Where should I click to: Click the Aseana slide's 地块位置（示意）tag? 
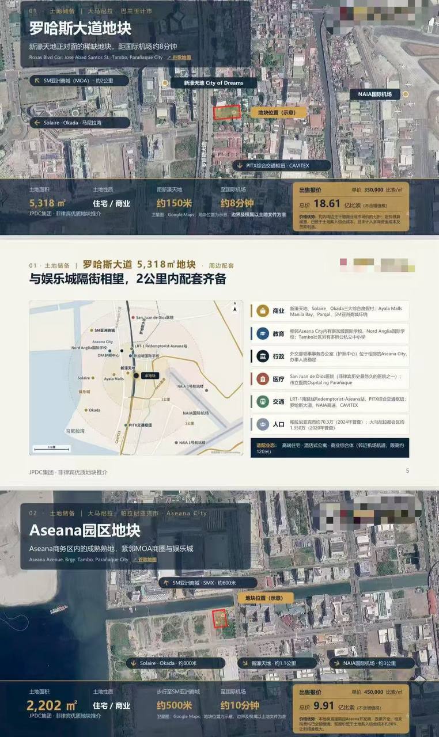264,598
